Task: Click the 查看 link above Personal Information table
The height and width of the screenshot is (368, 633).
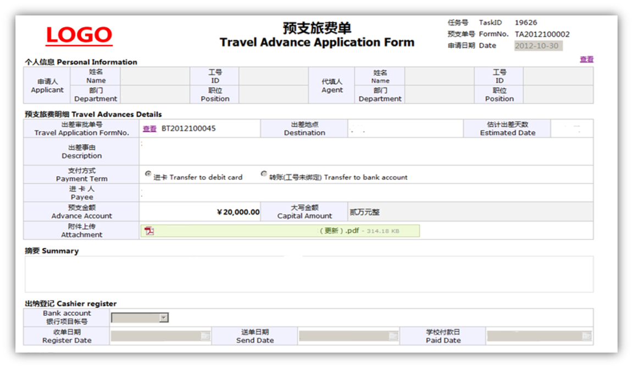Action: (586, 59)
